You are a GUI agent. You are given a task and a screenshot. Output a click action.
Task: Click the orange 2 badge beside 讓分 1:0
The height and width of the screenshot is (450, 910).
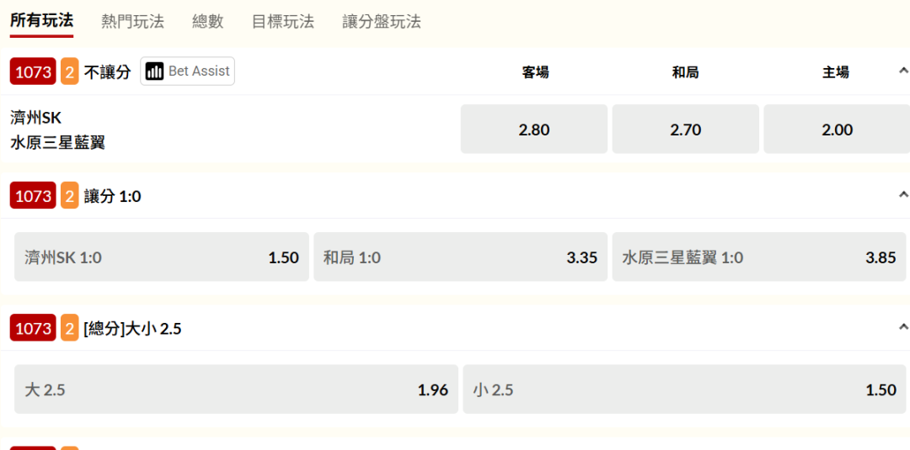coord(69,196)
